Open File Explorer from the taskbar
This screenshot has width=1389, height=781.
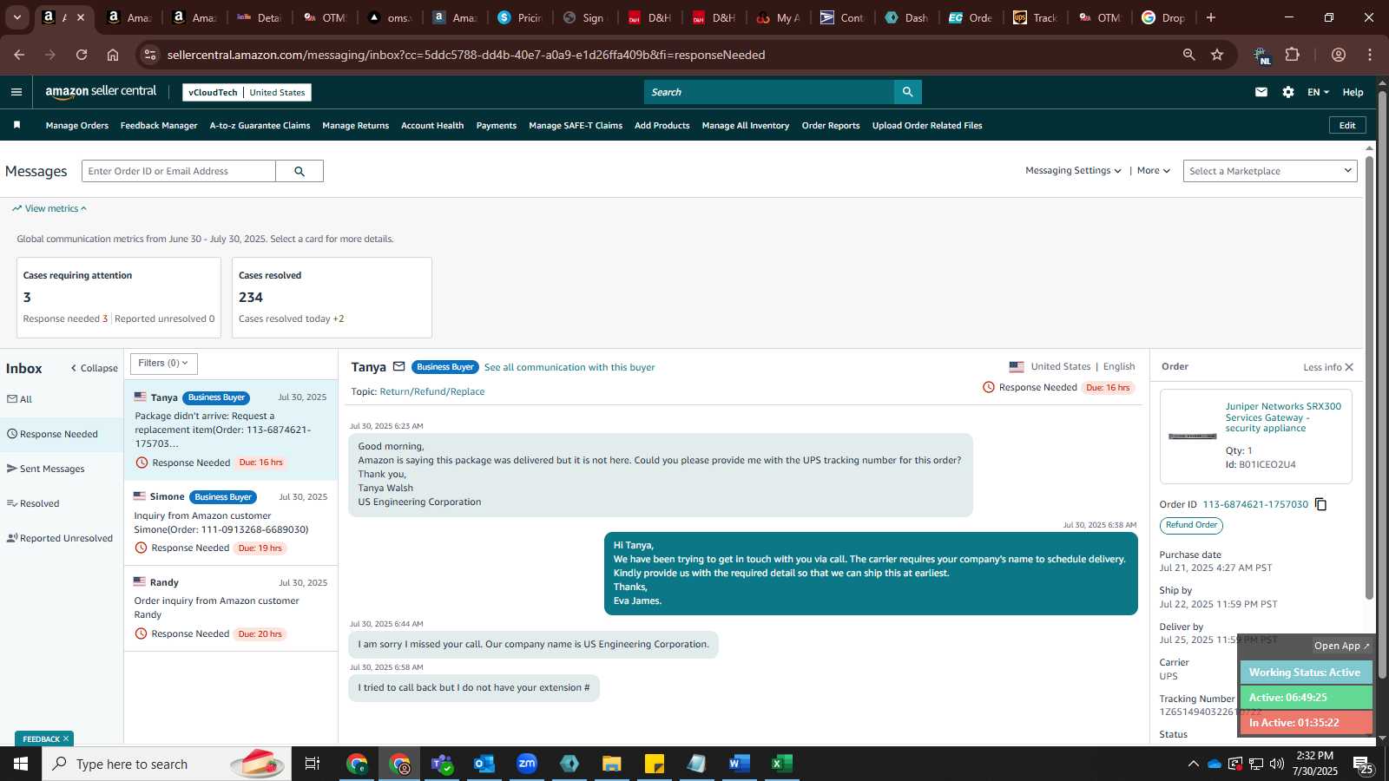(612, 764)
